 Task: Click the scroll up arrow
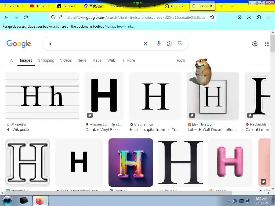(273, 32)
